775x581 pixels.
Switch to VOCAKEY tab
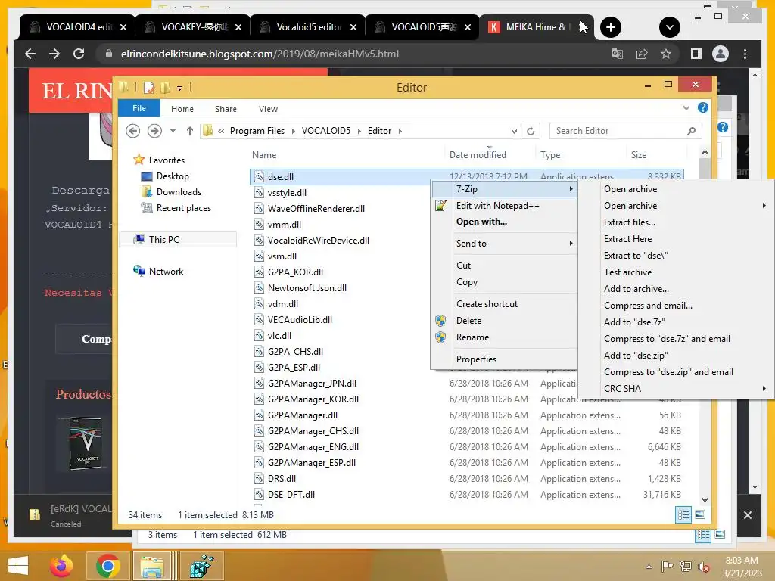193,27
